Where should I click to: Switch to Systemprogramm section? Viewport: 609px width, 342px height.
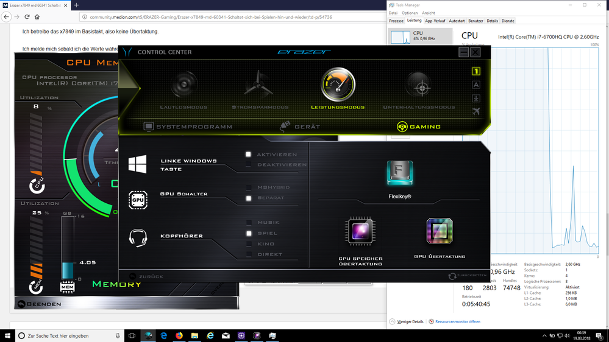pos(188,127)
